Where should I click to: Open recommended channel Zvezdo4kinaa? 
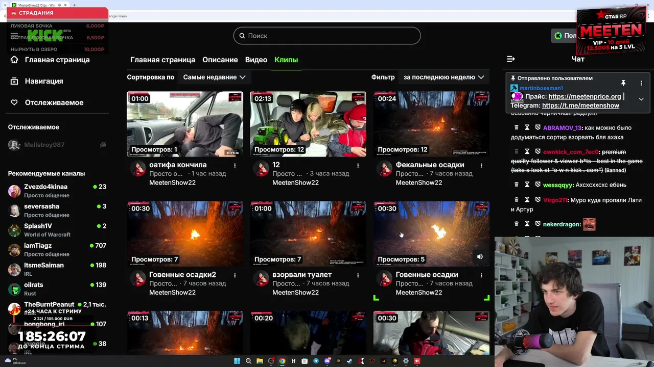[57, 191]
